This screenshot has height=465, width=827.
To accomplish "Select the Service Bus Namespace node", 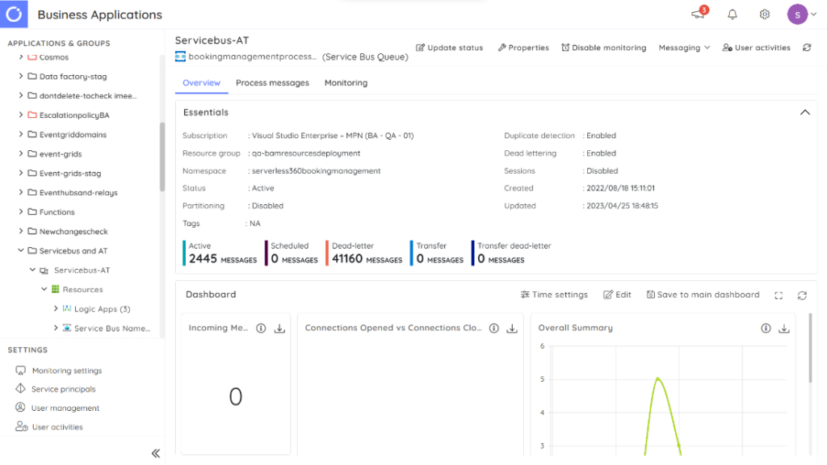I will point(111,328).
